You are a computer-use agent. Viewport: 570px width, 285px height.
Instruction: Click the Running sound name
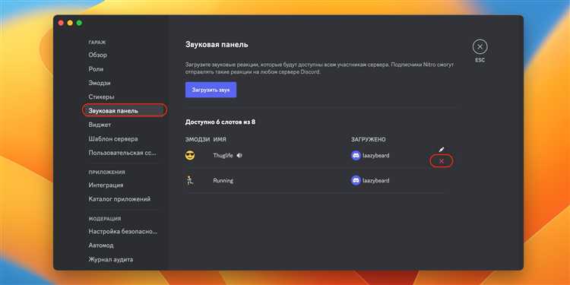pos(223,181)
